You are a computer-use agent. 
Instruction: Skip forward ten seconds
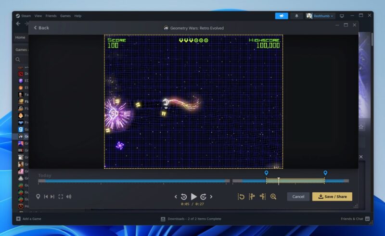click(x=203, y=197)
